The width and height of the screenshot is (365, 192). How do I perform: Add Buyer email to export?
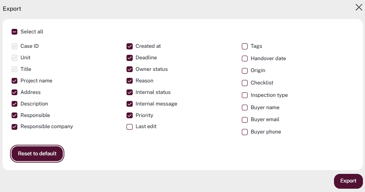(245, 120)
